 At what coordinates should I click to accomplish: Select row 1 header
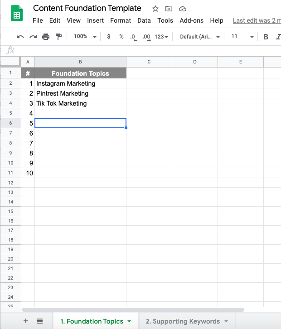[x=10, y=73]
